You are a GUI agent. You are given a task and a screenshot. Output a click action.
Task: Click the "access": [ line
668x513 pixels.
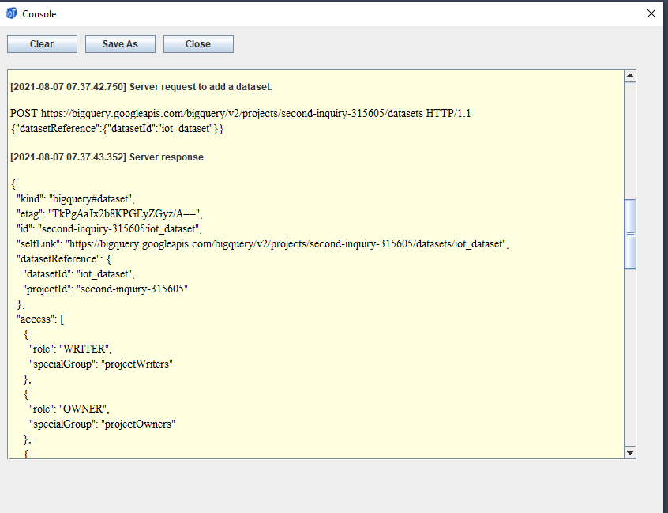[x=40, y=319]
